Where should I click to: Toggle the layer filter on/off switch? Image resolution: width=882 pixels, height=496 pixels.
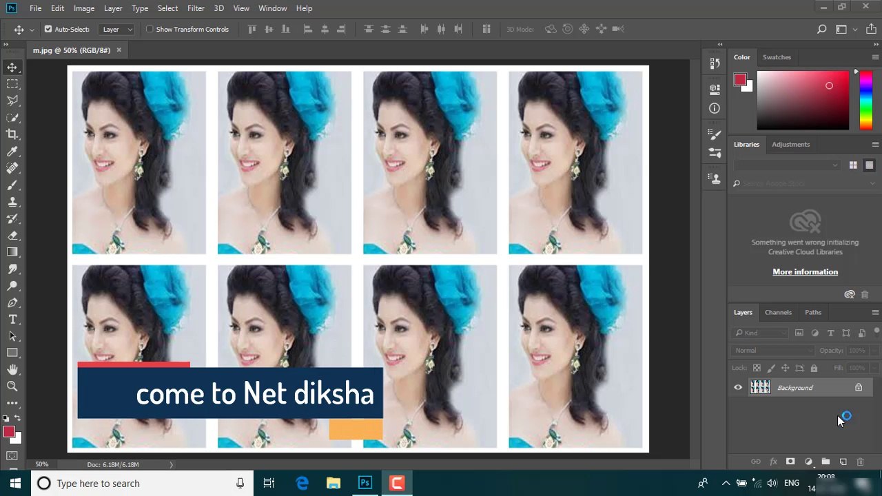click(x=876, y=331)
